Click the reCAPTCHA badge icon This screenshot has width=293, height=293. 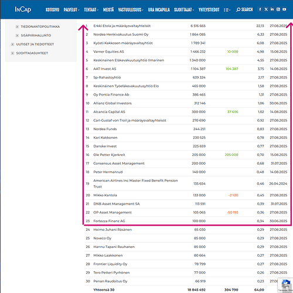286,285
